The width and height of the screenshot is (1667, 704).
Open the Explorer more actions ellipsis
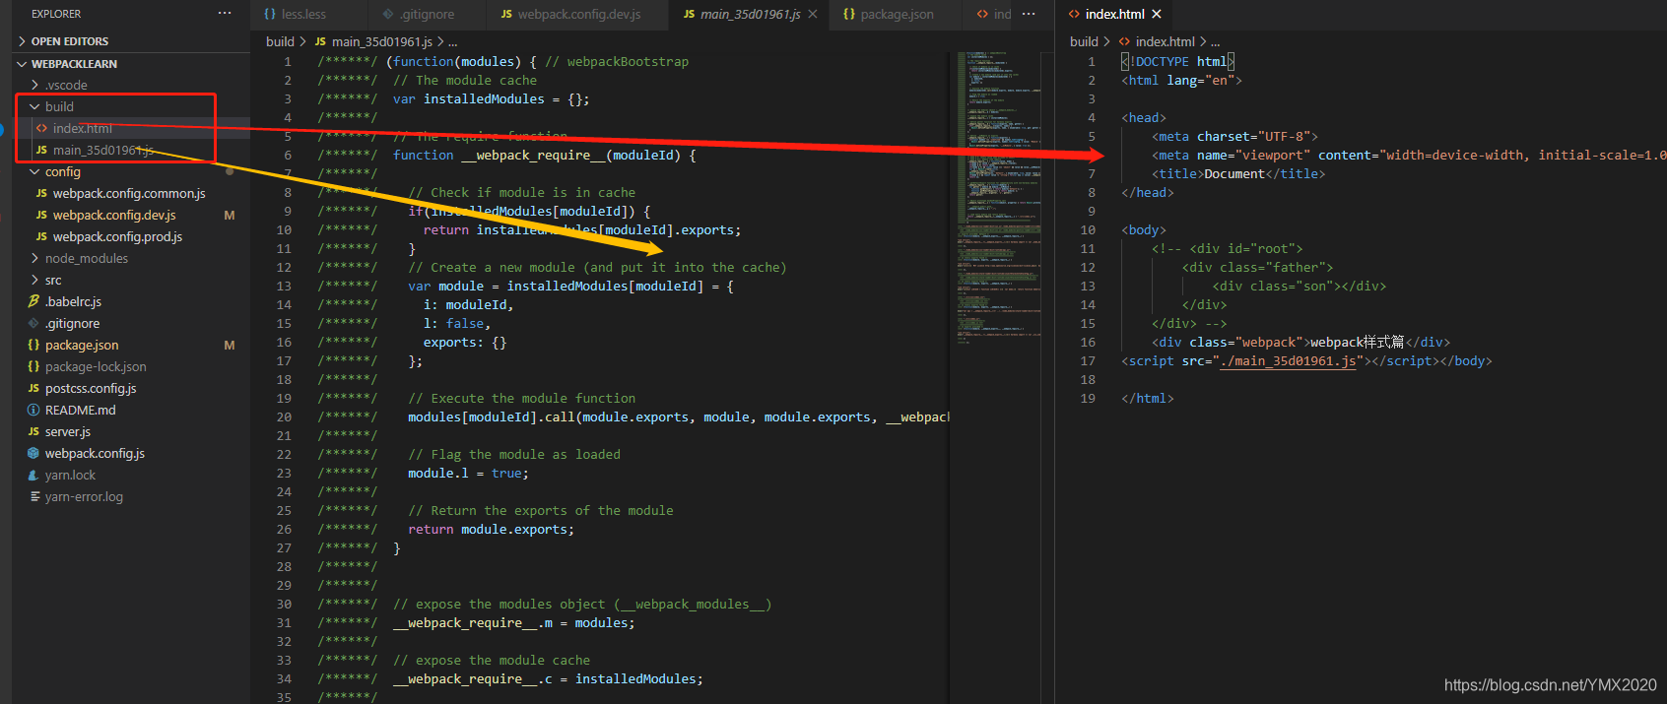coord(225,14)
